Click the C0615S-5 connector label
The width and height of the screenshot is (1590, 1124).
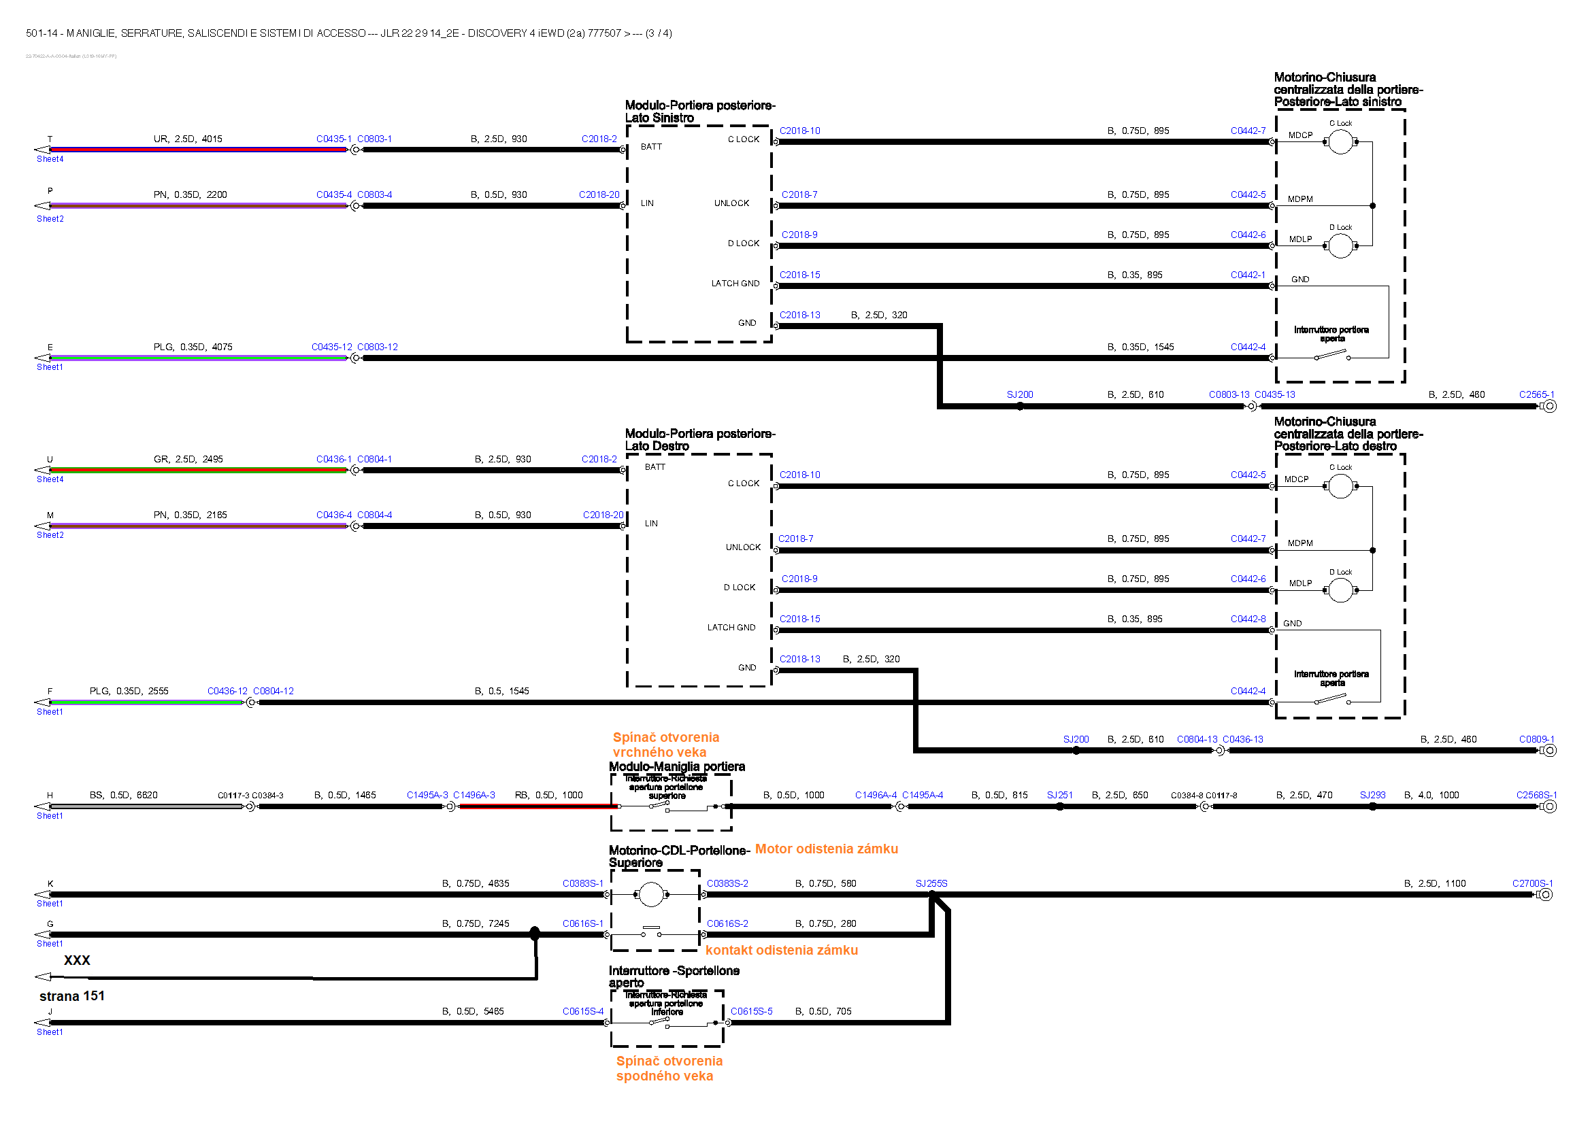pyautogui.click(x=751, y=1011)
